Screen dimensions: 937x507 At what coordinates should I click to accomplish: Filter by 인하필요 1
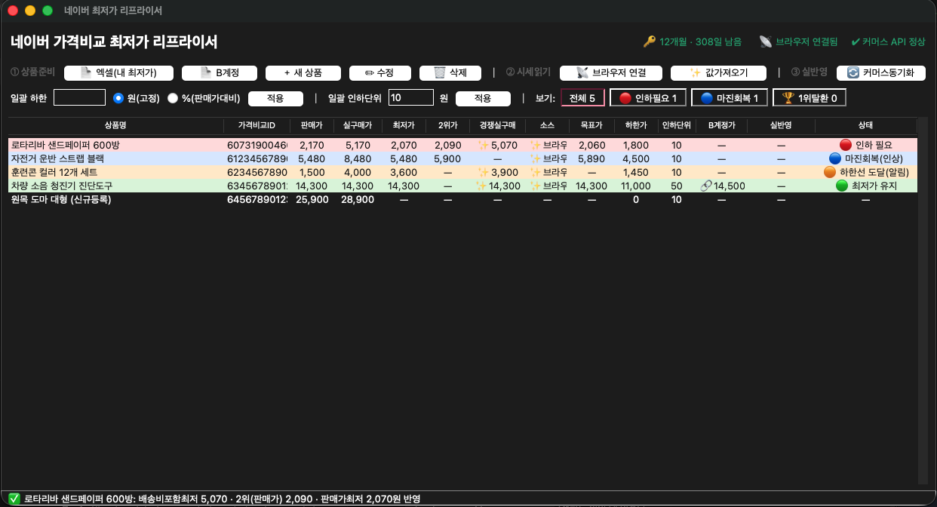coord(648,98)
